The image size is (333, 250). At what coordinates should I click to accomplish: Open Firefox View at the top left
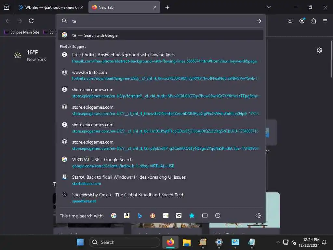7,7
